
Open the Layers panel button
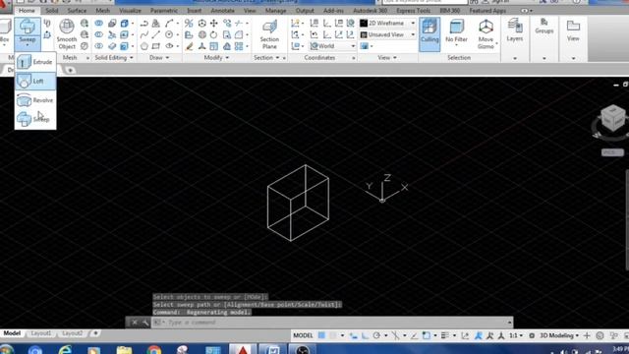(515, 30)
